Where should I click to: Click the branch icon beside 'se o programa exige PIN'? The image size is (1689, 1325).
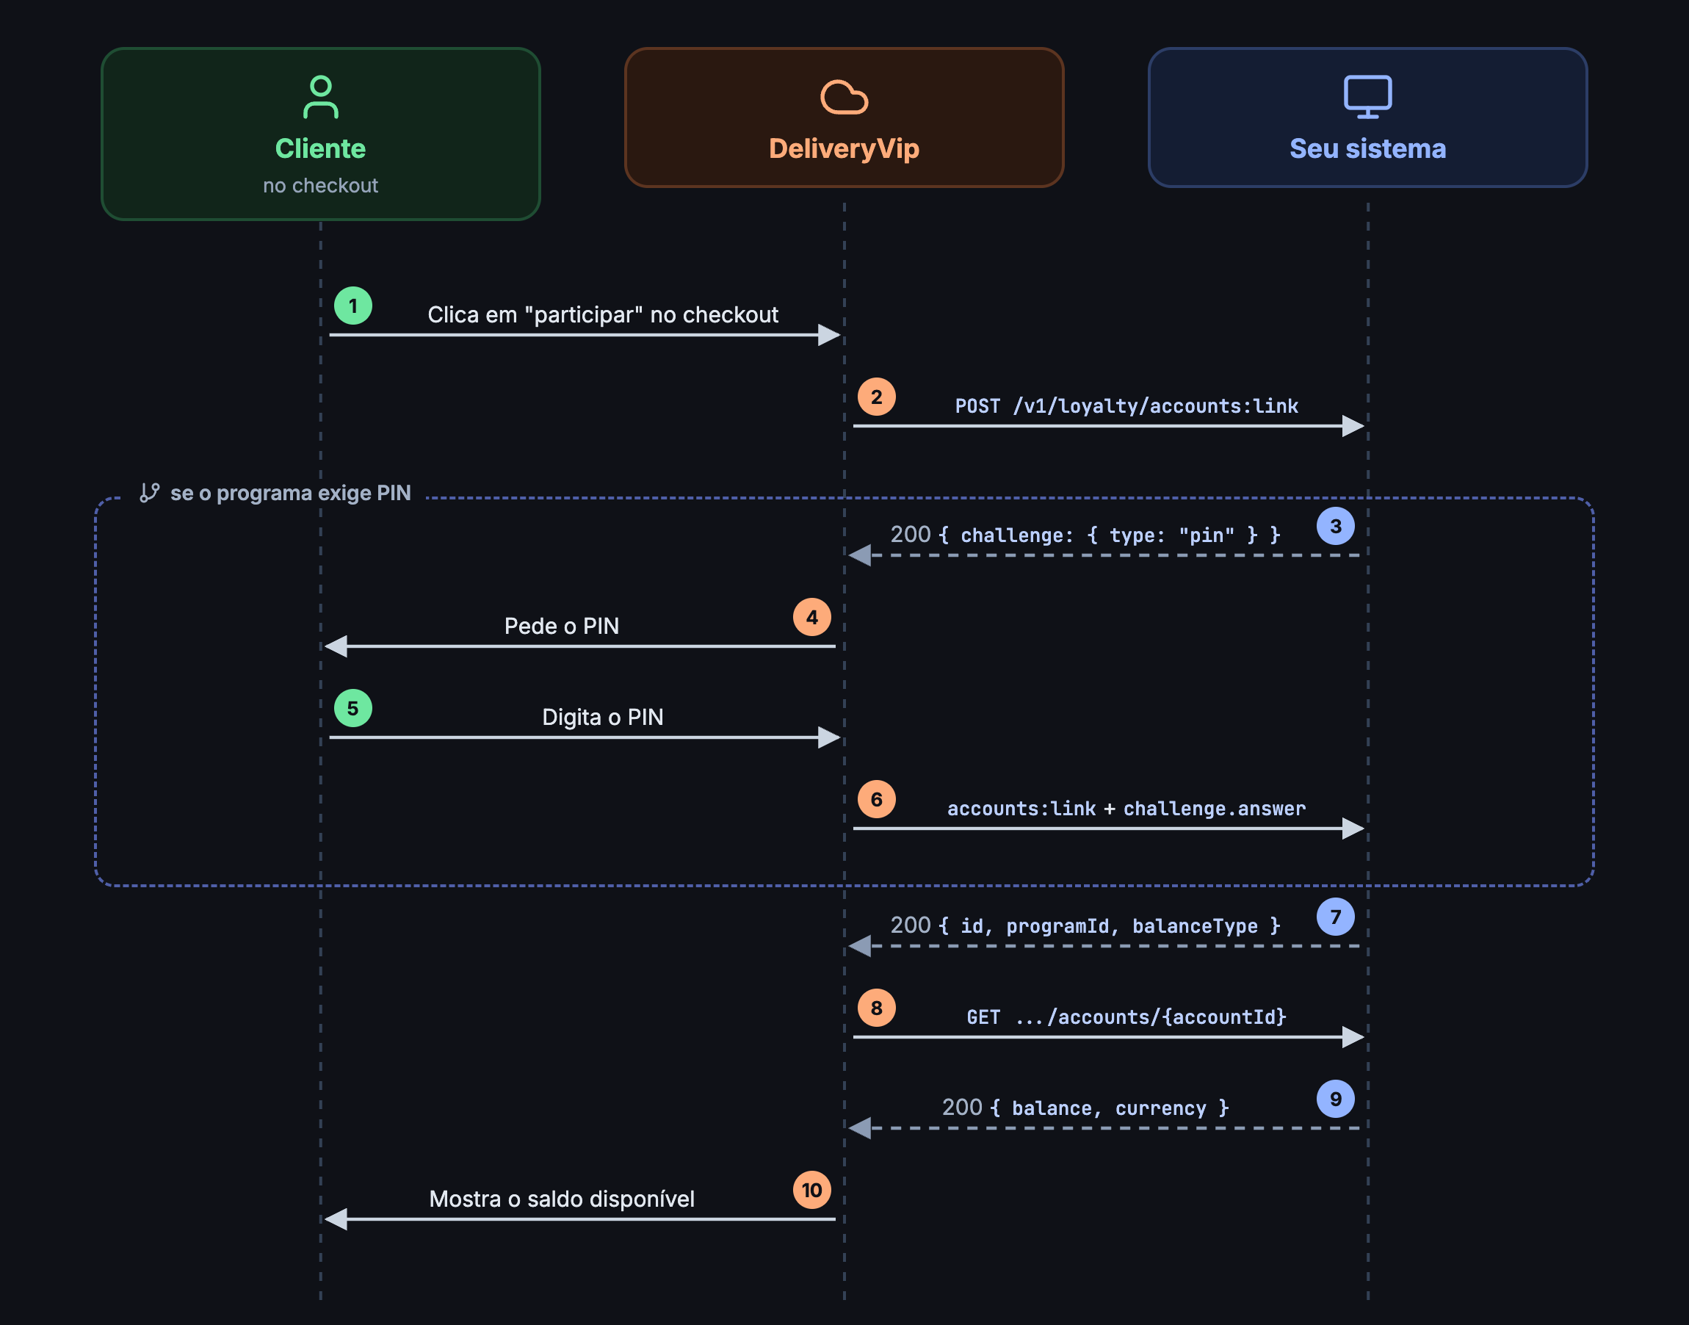[150, 493]
